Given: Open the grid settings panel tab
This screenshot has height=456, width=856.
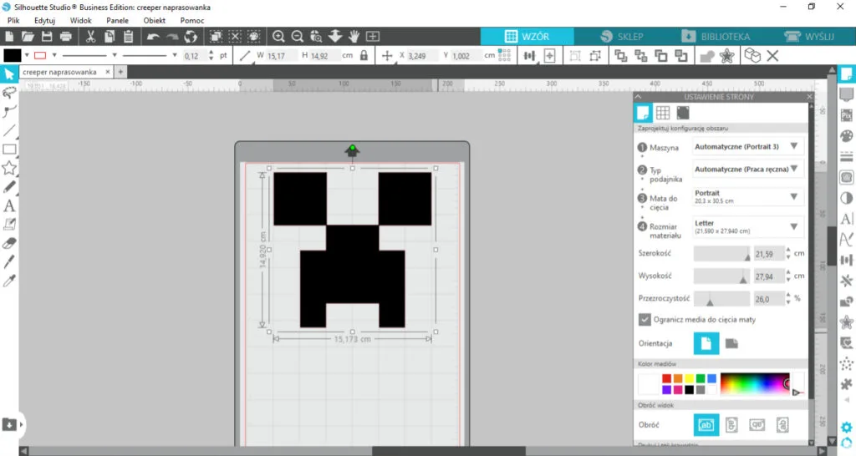Looking at the screenshot, I should coord(663,113).
